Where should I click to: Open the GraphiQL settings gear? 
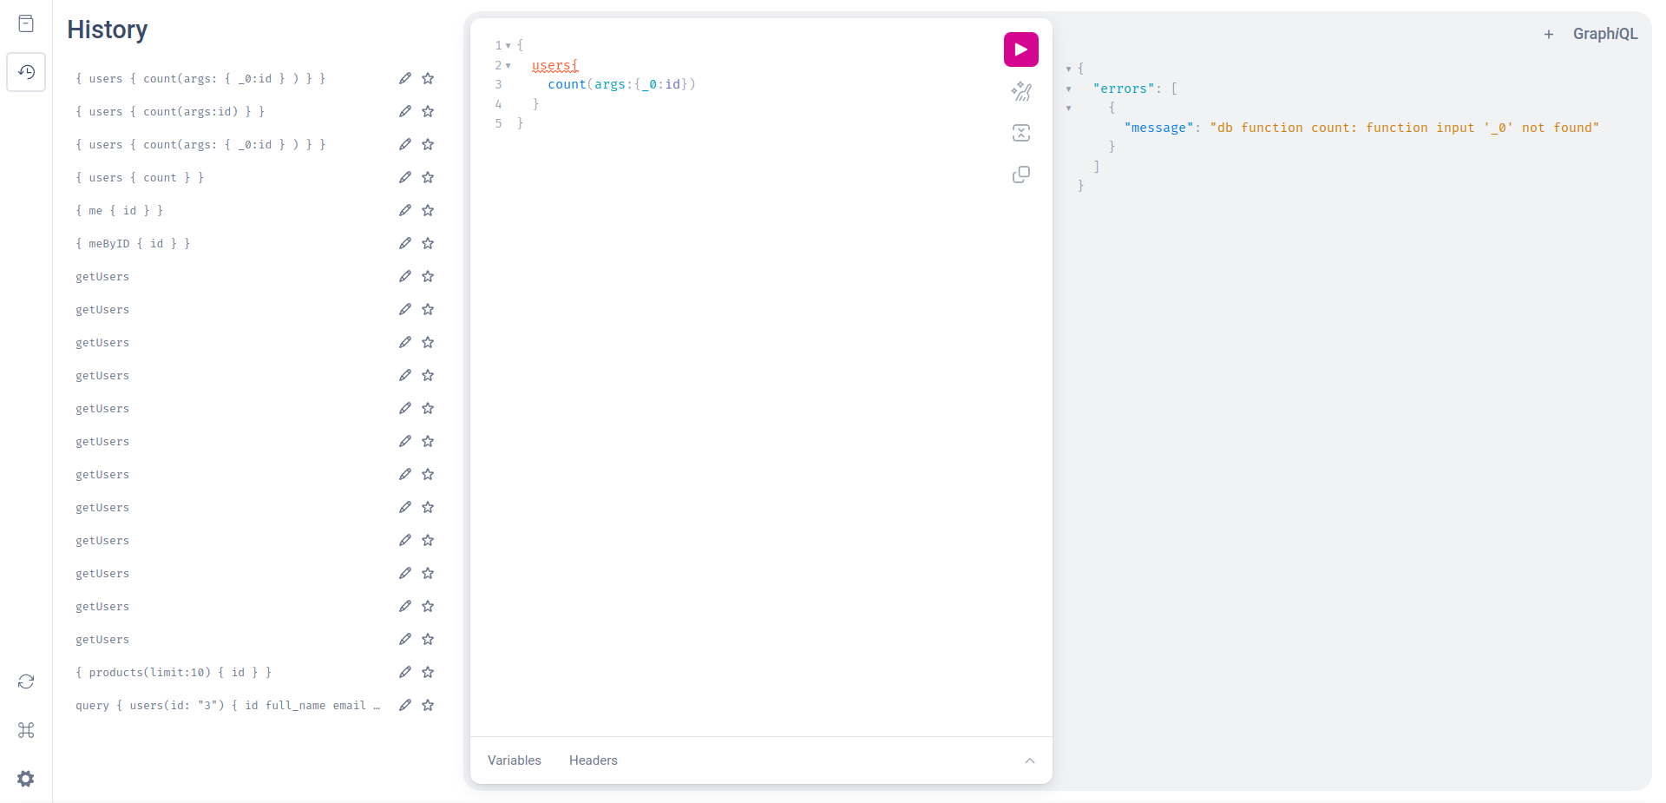pyautogui.click(x=26, y=779)
